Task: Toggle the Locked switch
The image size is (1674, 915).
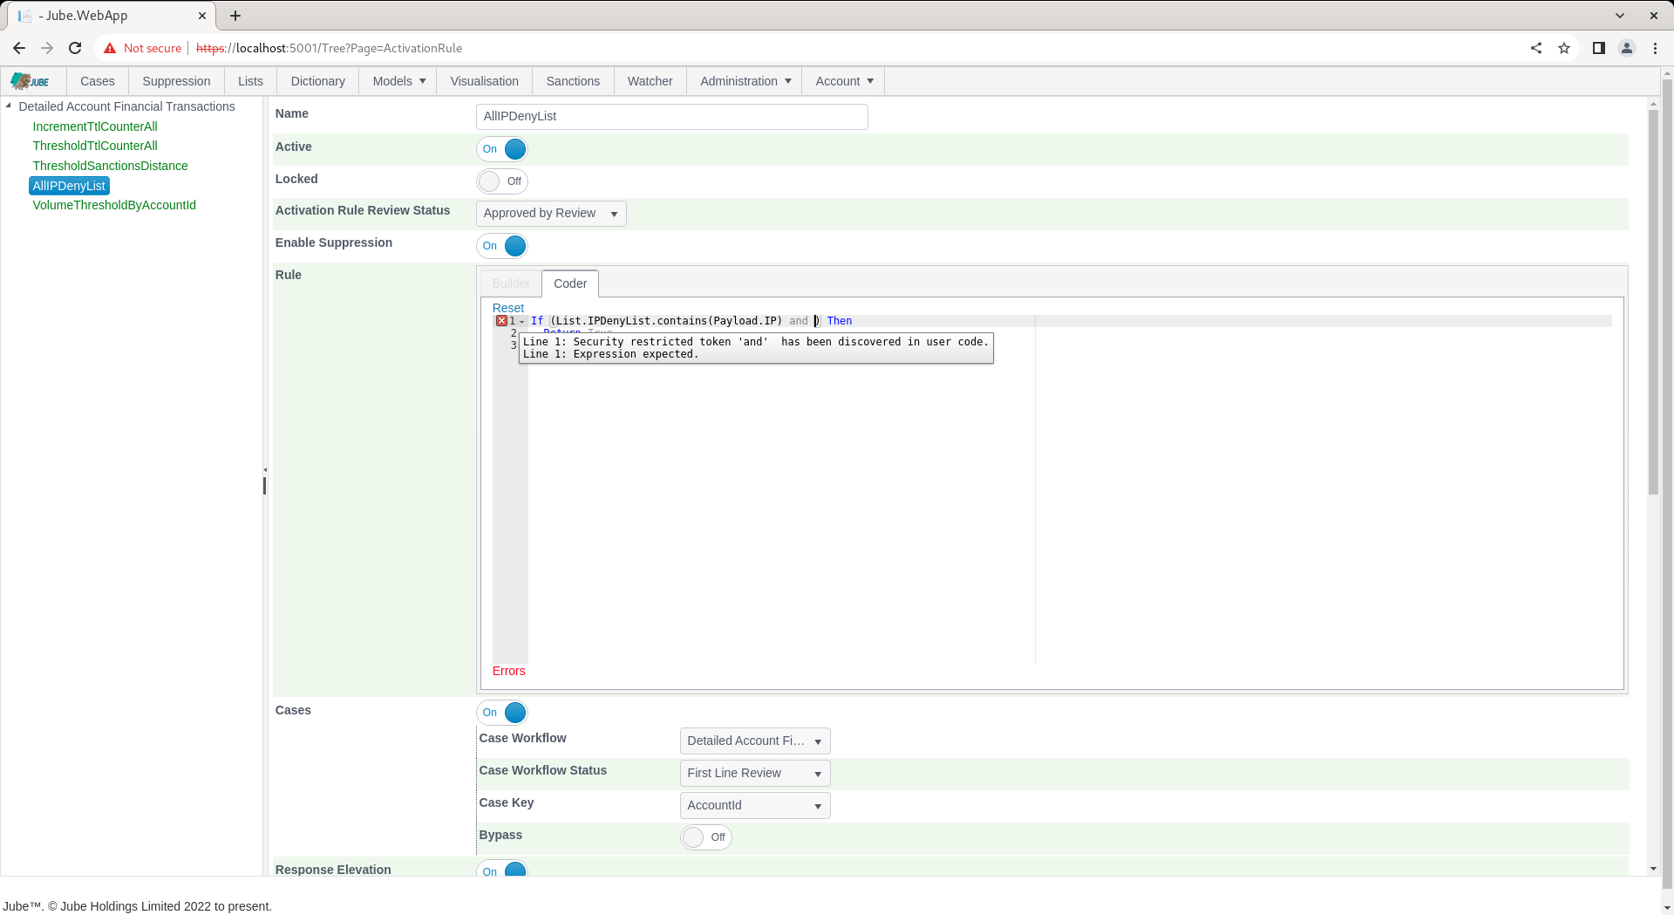Action: tap(502, 181)
